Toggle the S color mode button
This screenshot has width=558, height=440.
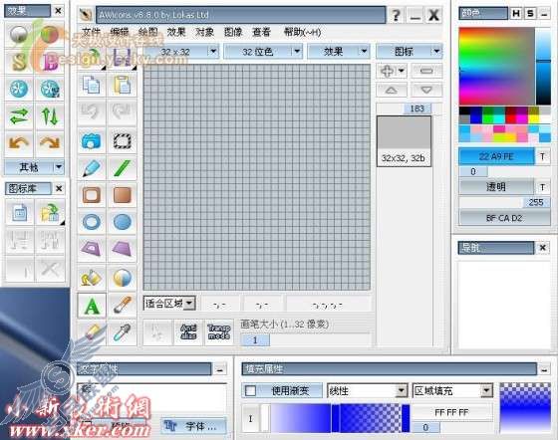(x=530, y=14)
